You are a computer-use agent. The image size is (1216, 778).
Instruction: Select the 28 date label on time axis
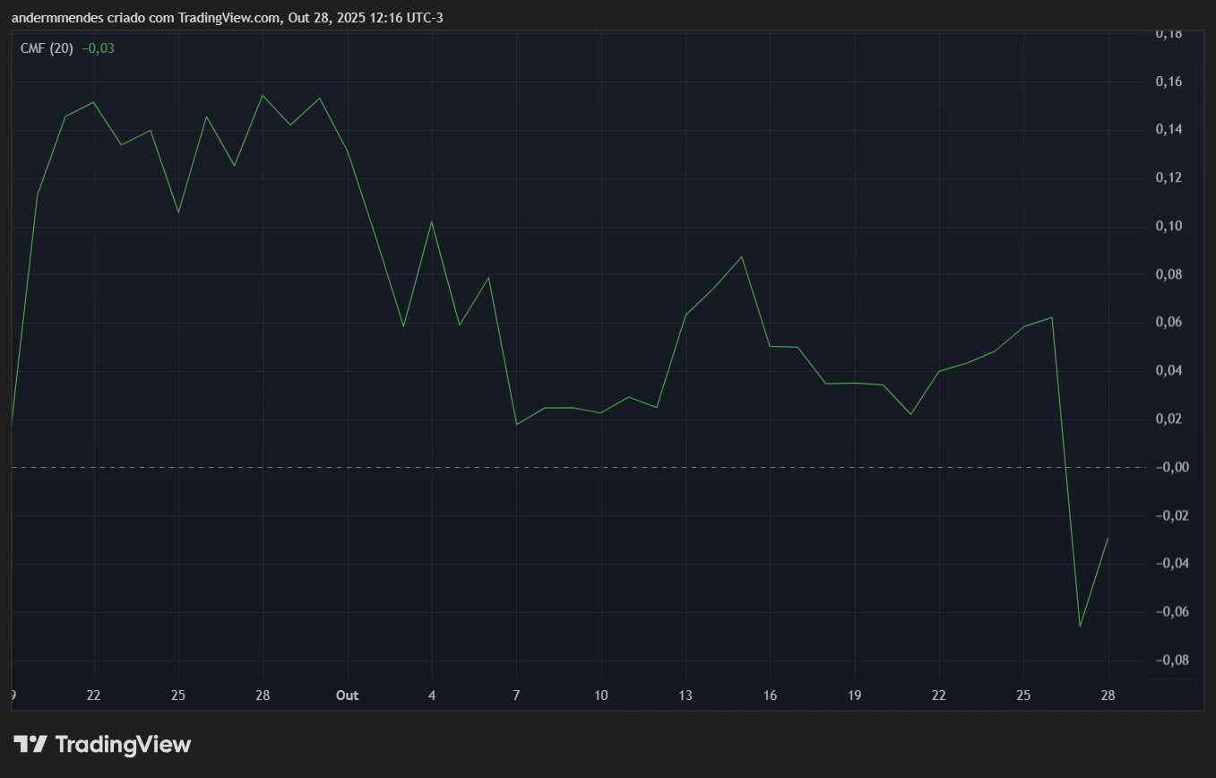point(1108,696)
